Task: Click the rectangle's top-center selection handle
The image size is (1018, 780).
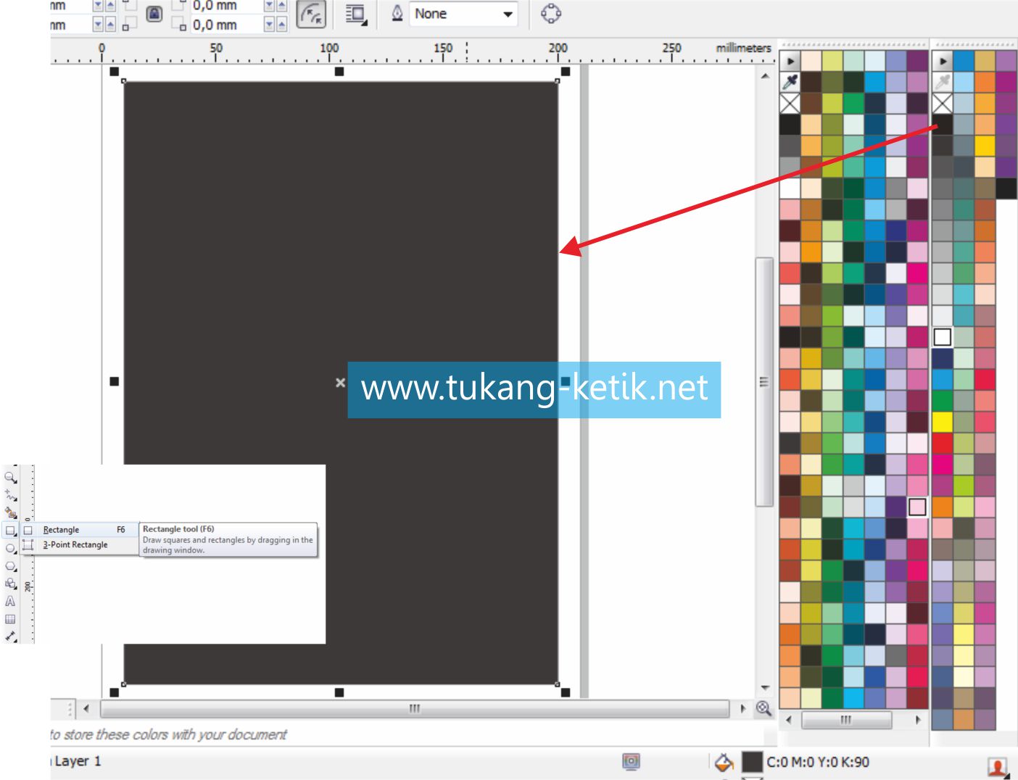Action: pos(339,71)
